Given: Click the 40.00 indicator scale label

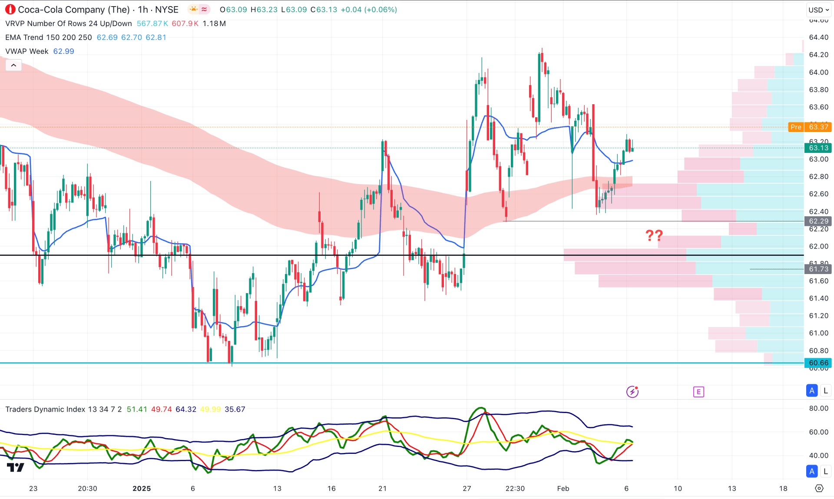Looking at the screenshot, I should (x=818, y=455).
